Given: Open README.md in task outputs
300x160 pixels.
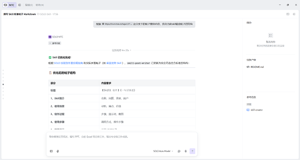Looking at the screenshot, I should click(257, 67).
